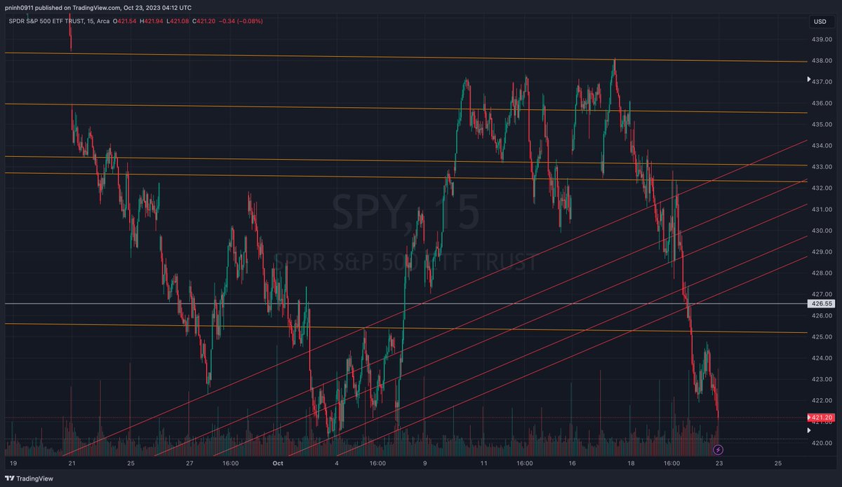Click the '19' date on the time axis
842x487 pixels.
(x=13, y=463)
